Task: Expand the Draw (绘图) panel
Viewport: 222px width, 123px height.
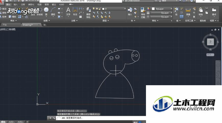Action: tap(47, 21)
